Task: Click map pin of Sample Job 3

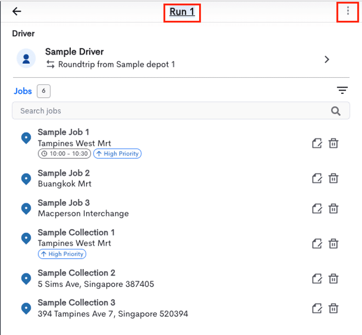Action: [x=26, y=208]
